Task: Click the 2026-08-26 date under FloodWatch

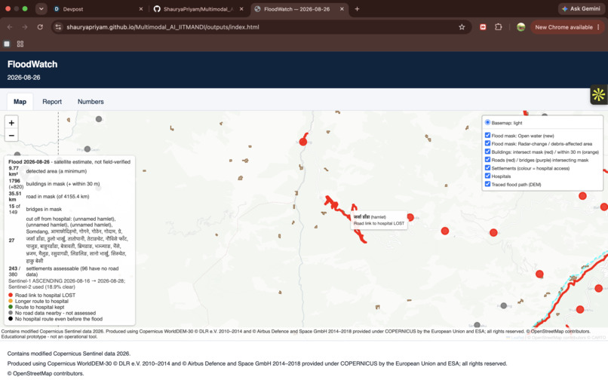Action: [x=23, y=78]
